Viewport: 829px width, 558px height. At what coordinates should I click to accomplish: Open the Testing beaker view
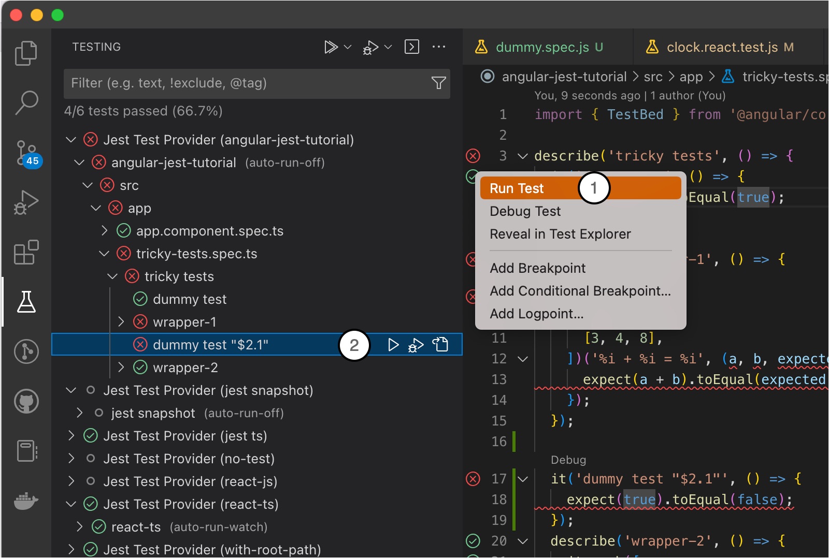(26, 302)
